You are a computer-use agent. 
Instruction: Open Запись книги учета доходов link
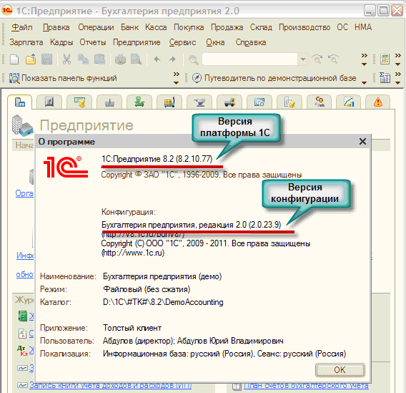pos(110,385)
